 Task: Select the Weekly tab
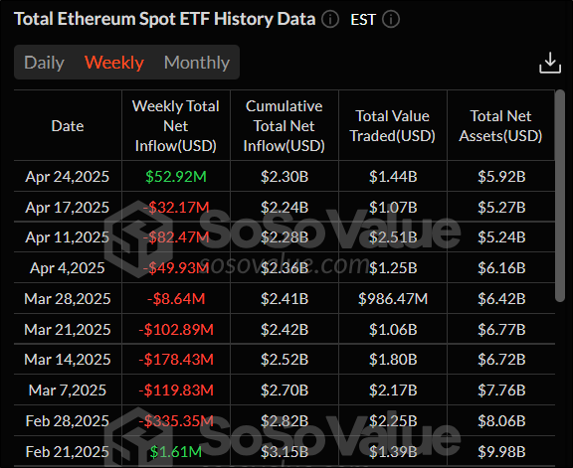114,63
